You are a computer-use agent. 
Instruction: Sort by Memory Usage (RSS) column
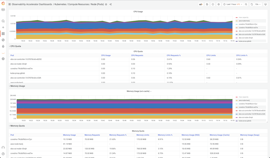click(x=190, y=135)
